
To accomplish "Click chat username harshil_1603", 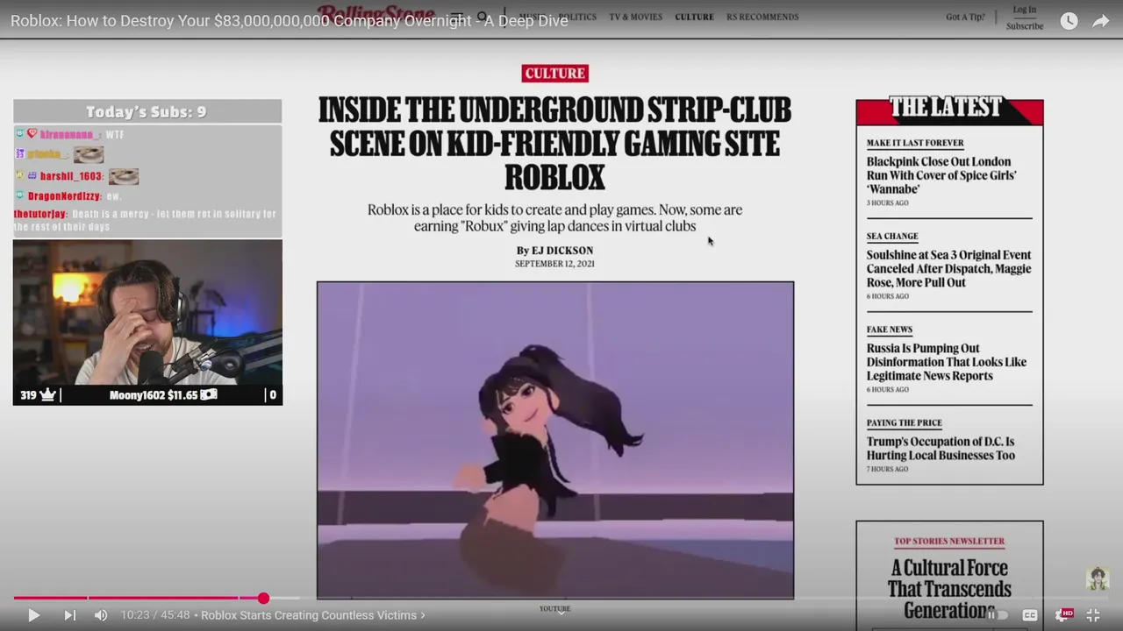I will tap(71, 176).
